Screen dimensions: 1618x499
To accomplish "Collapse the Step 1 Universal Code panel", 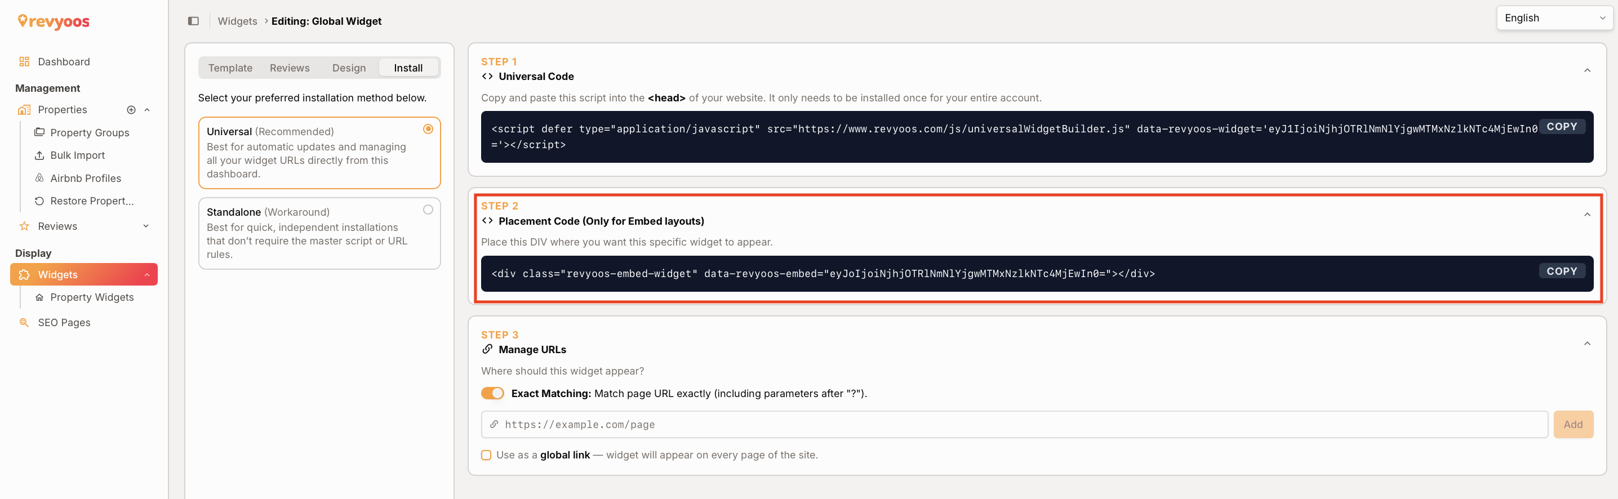I will click(1587, 70).
